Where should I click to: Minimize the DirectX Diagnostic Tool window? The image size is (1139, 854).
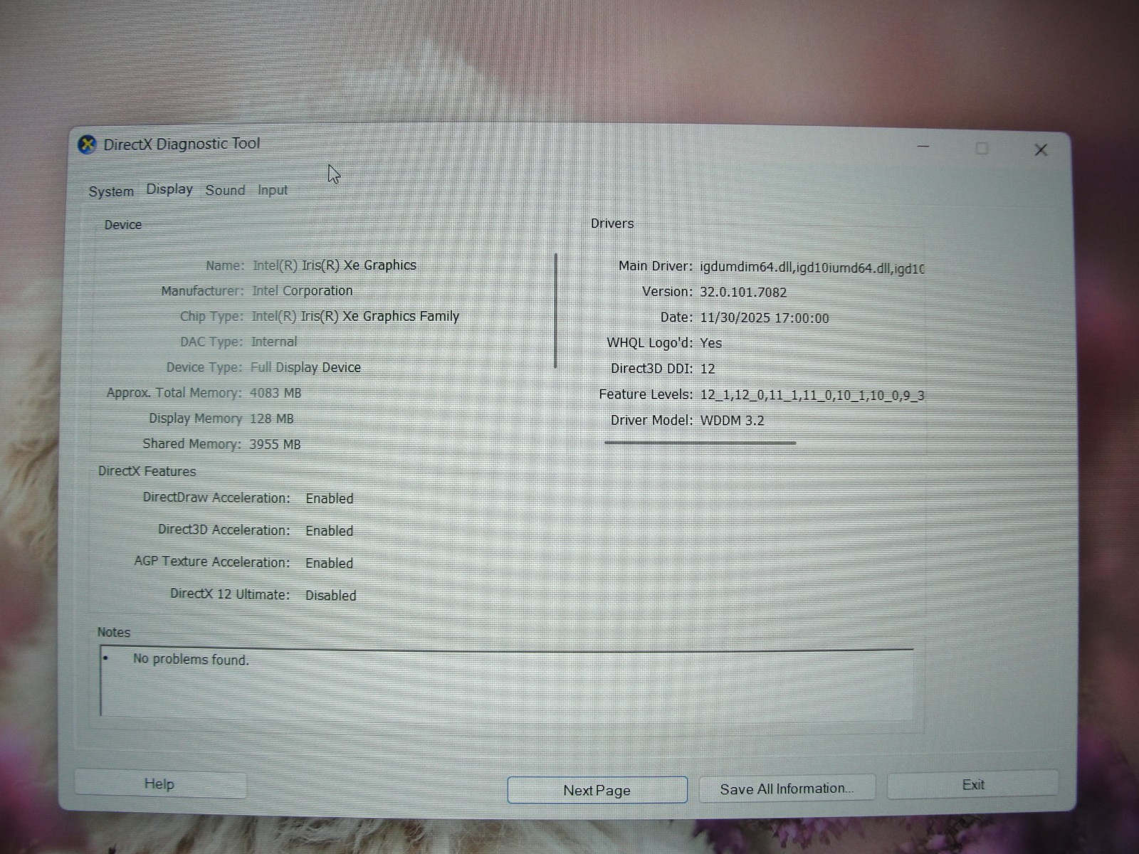(923, 147)
